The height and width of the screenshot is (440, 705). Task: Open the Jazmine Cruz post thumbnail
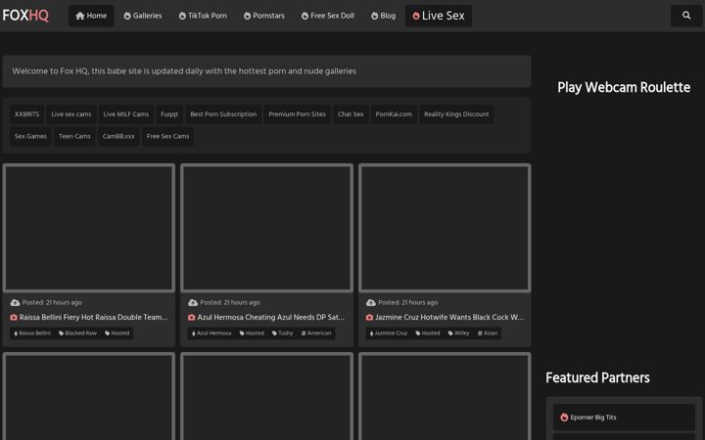445,228
